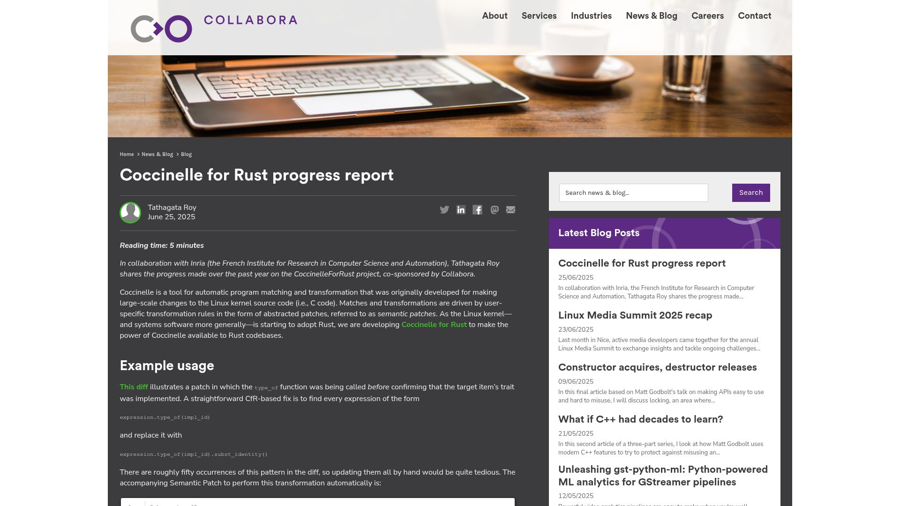The height and width of the screenshot is (506, 900).
Task: Open the This diff link
Action: (x=134, y=387)
